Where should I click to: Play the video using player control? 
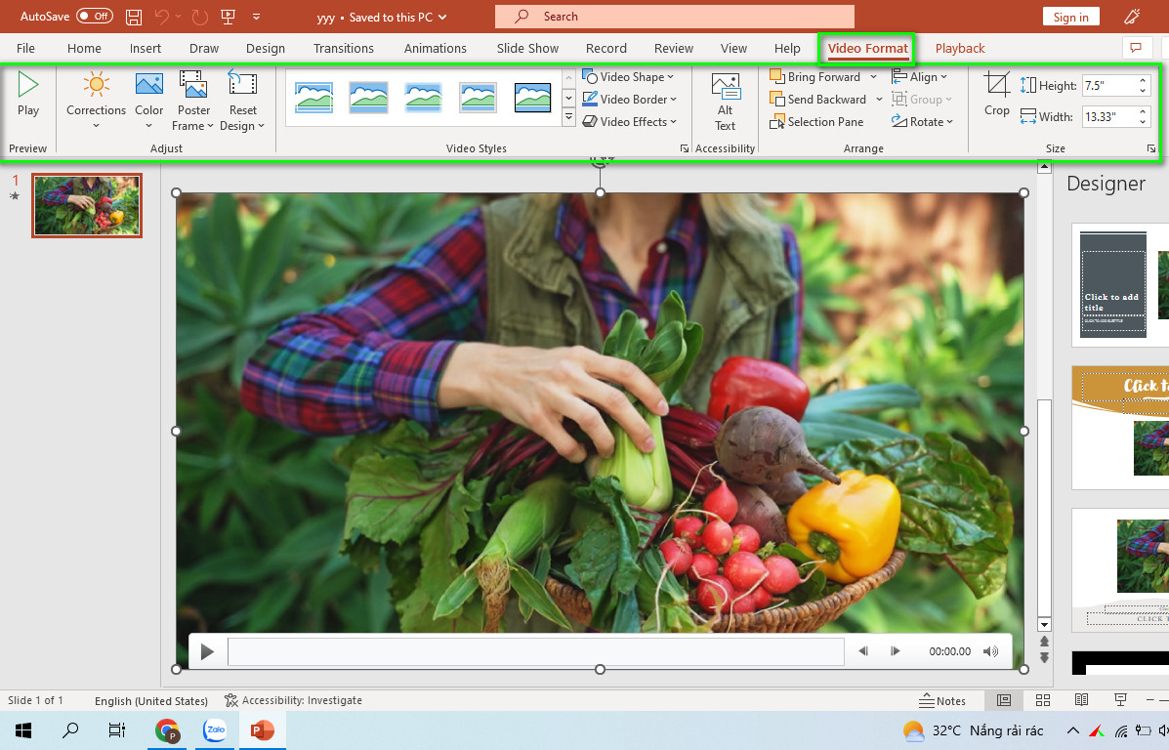coord(207,652)
